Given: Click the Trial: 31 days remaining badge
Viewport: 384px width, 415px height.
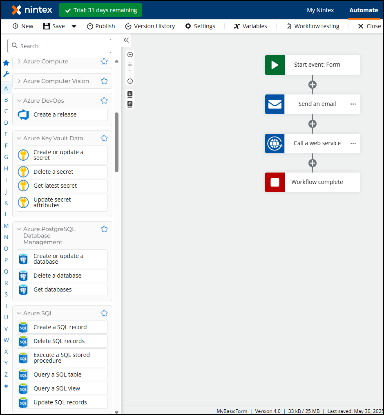Looking at the screenshot, I should 100,10.
